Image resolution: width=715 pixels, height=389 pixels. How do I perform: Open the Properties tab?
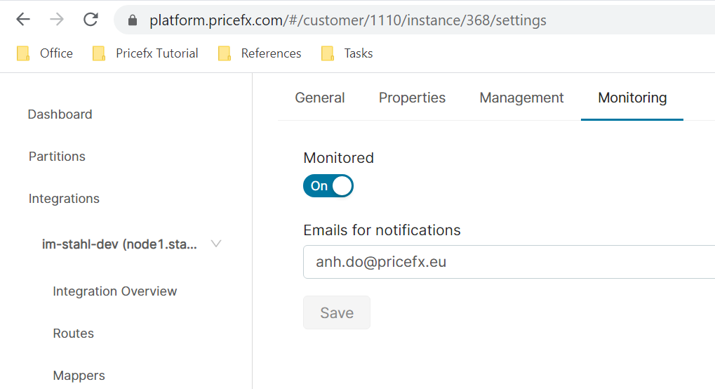click(412, 98)
